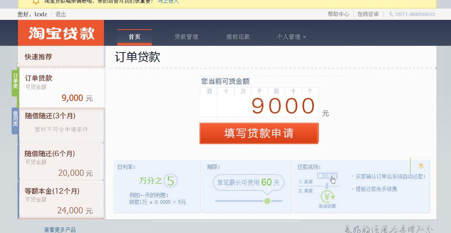Click the 9,000 元 amount in sidebar
Viewport: 451px width, 233px height.
tap(77, 98)
